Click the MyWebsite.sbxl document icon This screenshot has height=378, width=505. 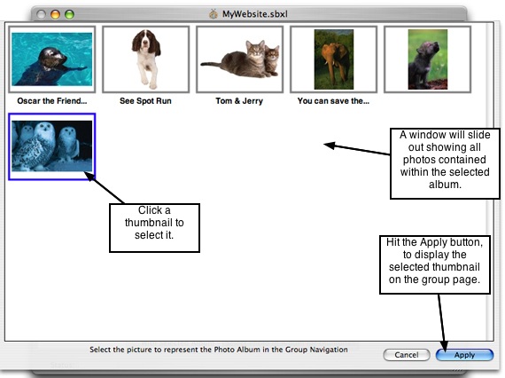(214, 14)
